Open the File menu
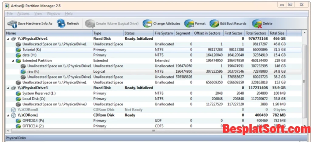Screen dimensions: 311x142 pyautogui.click(x=10, y=14)
